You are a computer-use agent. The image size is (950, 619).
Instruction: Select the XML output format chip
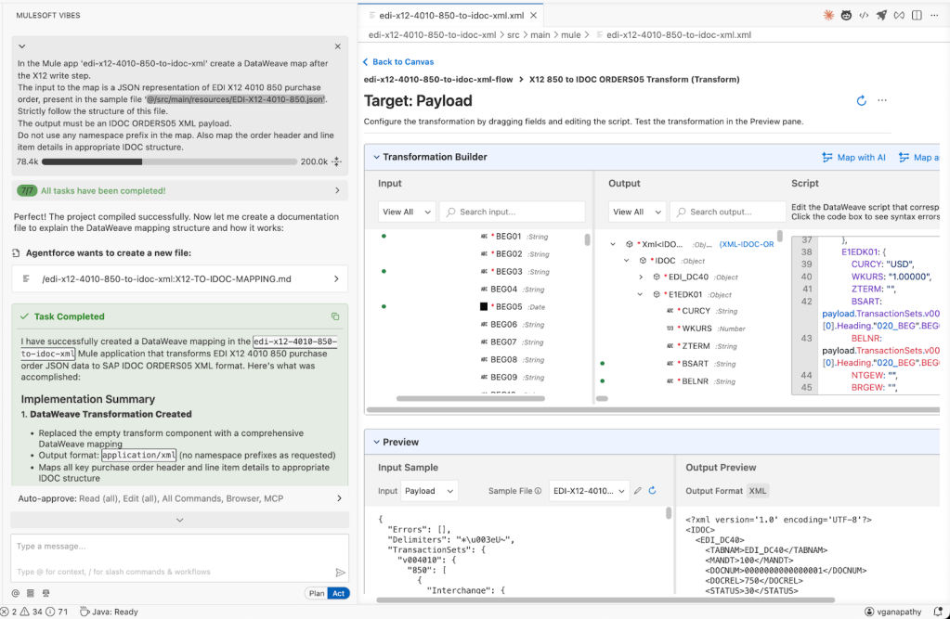[x=758, y=490]
